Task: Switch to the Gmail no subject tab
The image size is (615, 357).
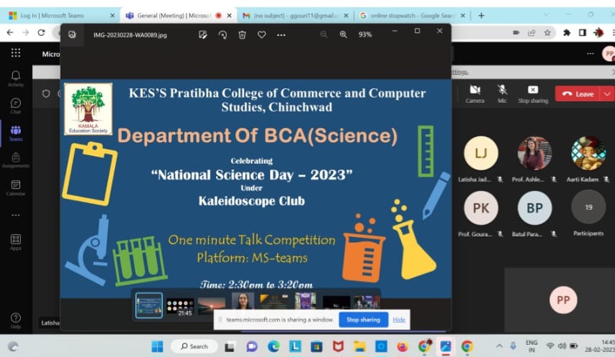Action: 292,15
